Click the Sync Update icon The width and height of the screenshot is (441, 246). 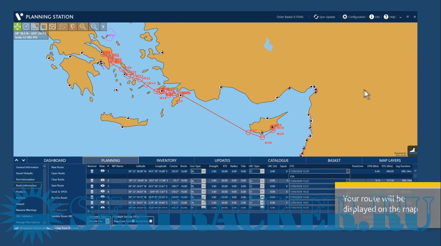click(x=316, y=17)
